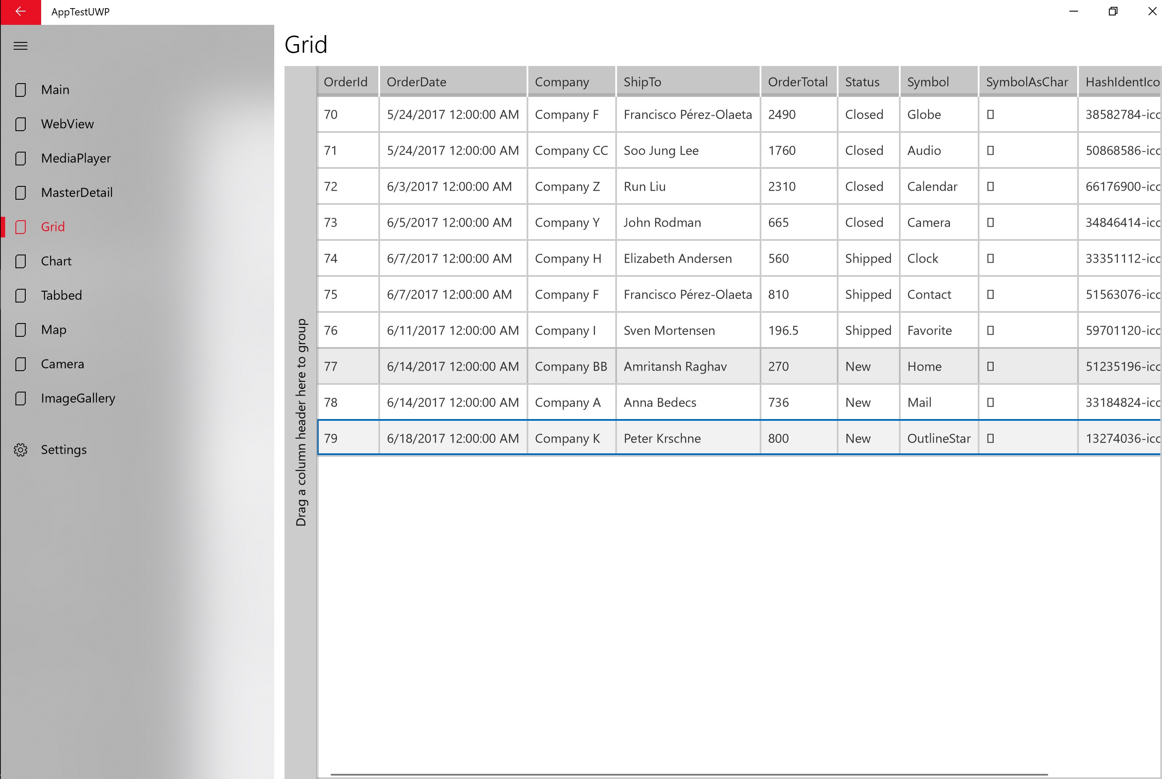The image size is (1162, 779).
Task: Toggle the hamburger navigation menu
Action: tap(21, 46)
